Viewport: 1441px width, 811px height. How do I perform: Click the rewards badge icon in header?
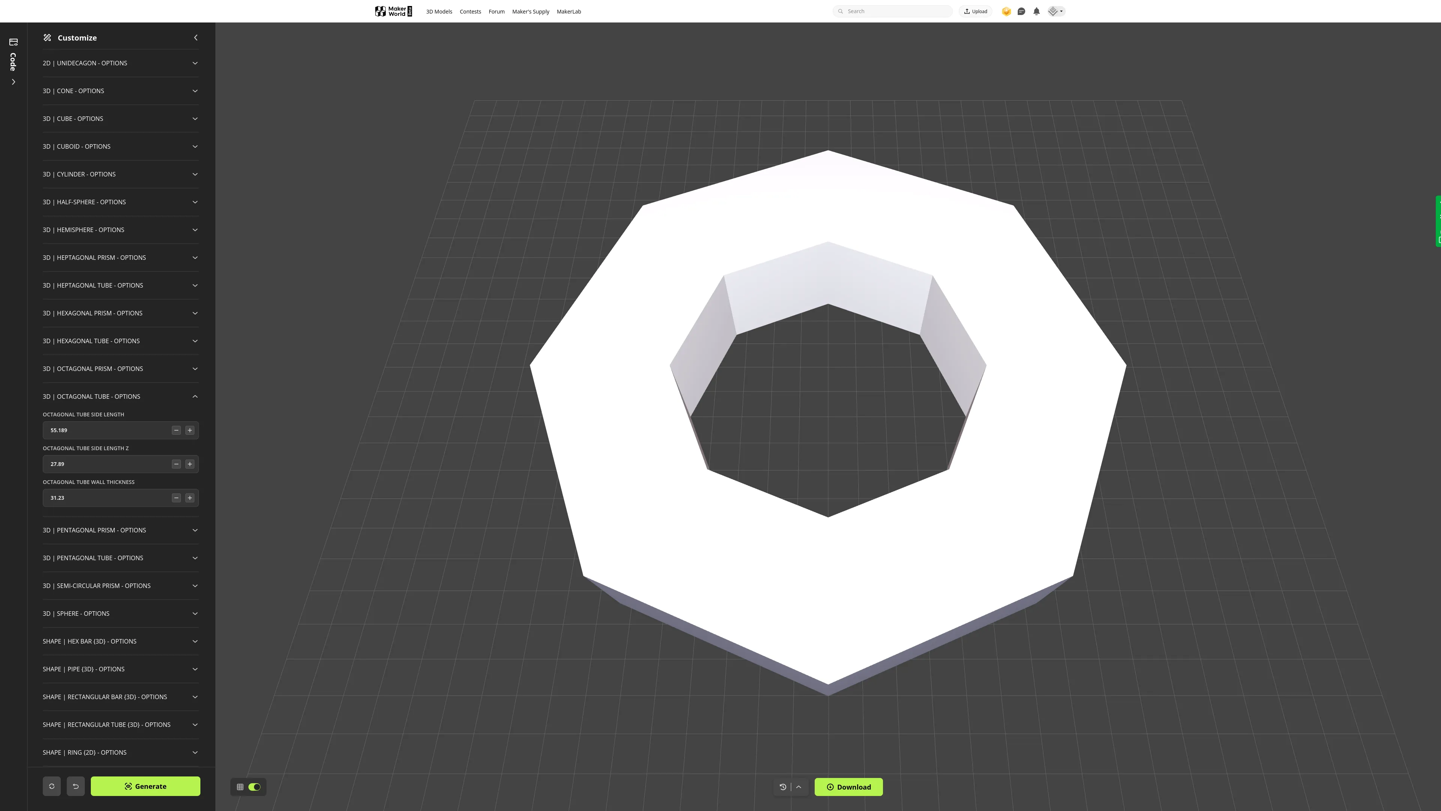[1006, 11]
